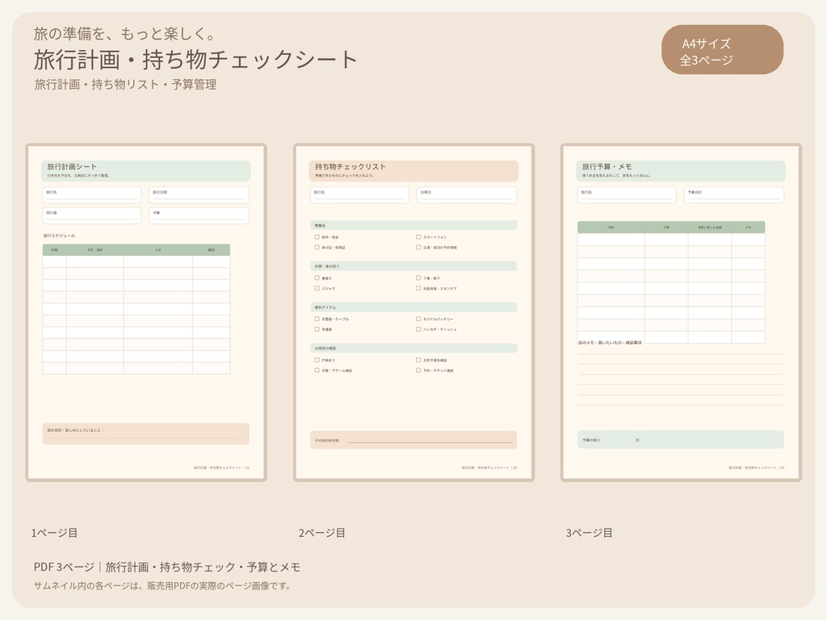Check the モバイルバッテリー checkbox
Screen dimensions: 827x620
[418, 319]
